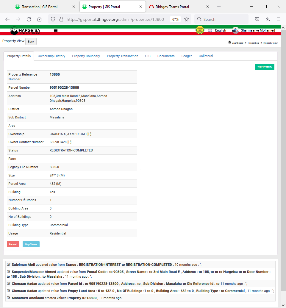The height and width of the screenshot is (308, 286).
Task: Click the sub district value Masalaha
Action: (57, 117)
